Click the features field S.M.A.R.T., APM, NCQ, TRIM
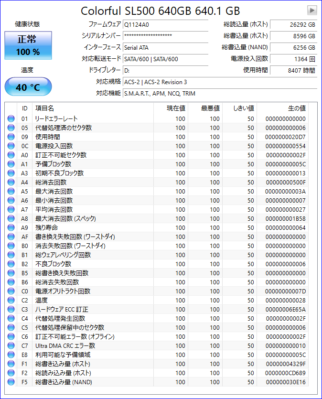This screenshot has height=399, width=322. tap(220, 93)
